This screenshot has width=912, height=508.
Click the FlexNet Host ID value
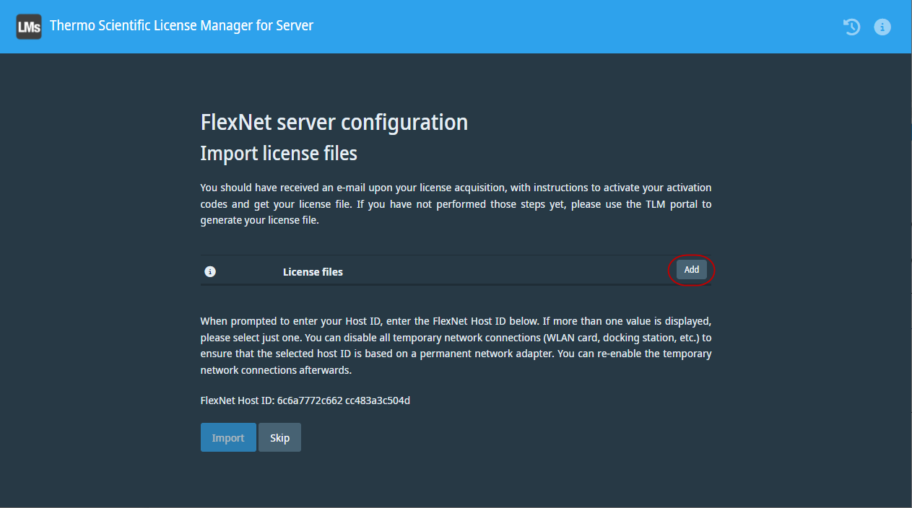click(344, 400)
